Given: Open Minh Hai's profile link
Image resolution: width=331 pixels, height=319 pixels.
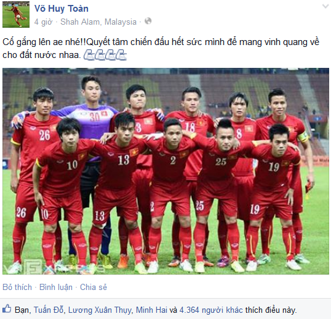Looking at the screenshot, I should 151,310.
